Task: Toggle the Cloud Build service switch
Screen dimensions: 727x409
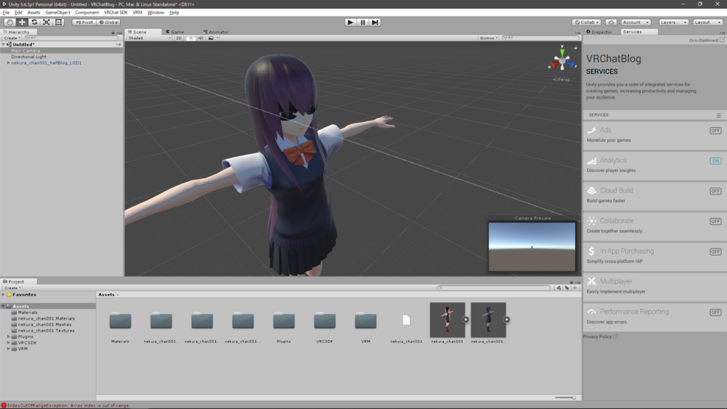Action: [716, 191]
